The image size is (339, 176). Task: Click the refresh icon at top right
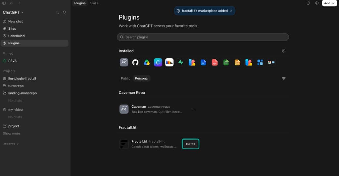[x=308, y=3]
